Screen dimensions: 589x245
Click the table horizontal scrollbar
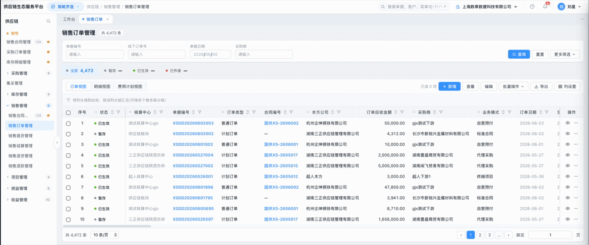[107, 226]
